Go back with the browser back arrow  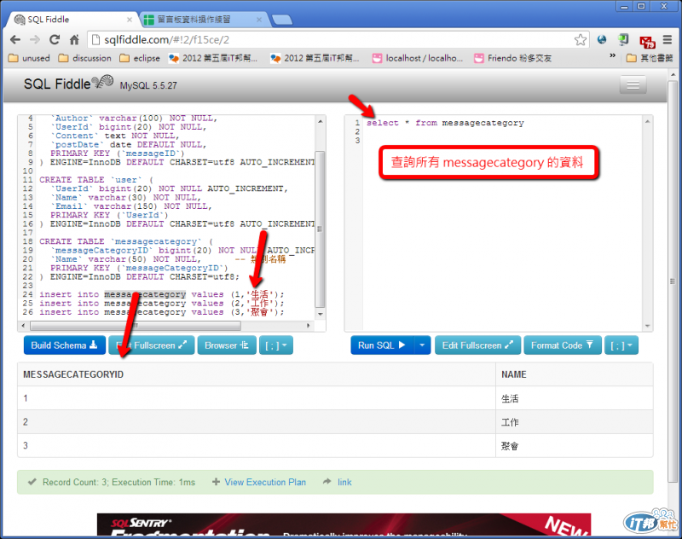click(15, 40)
